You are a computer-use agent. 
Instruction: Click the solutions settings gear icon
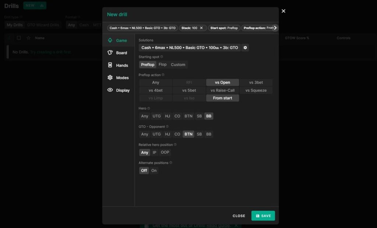click(245, 48)
